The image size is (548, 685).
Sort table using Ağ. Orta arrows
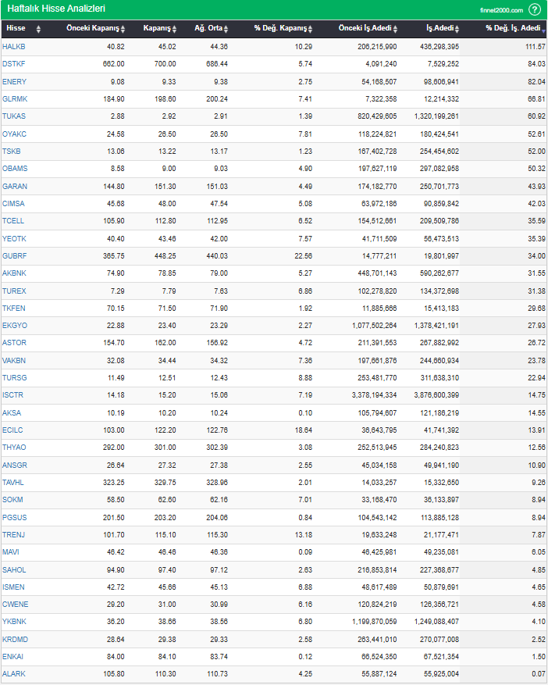[226, 29]
